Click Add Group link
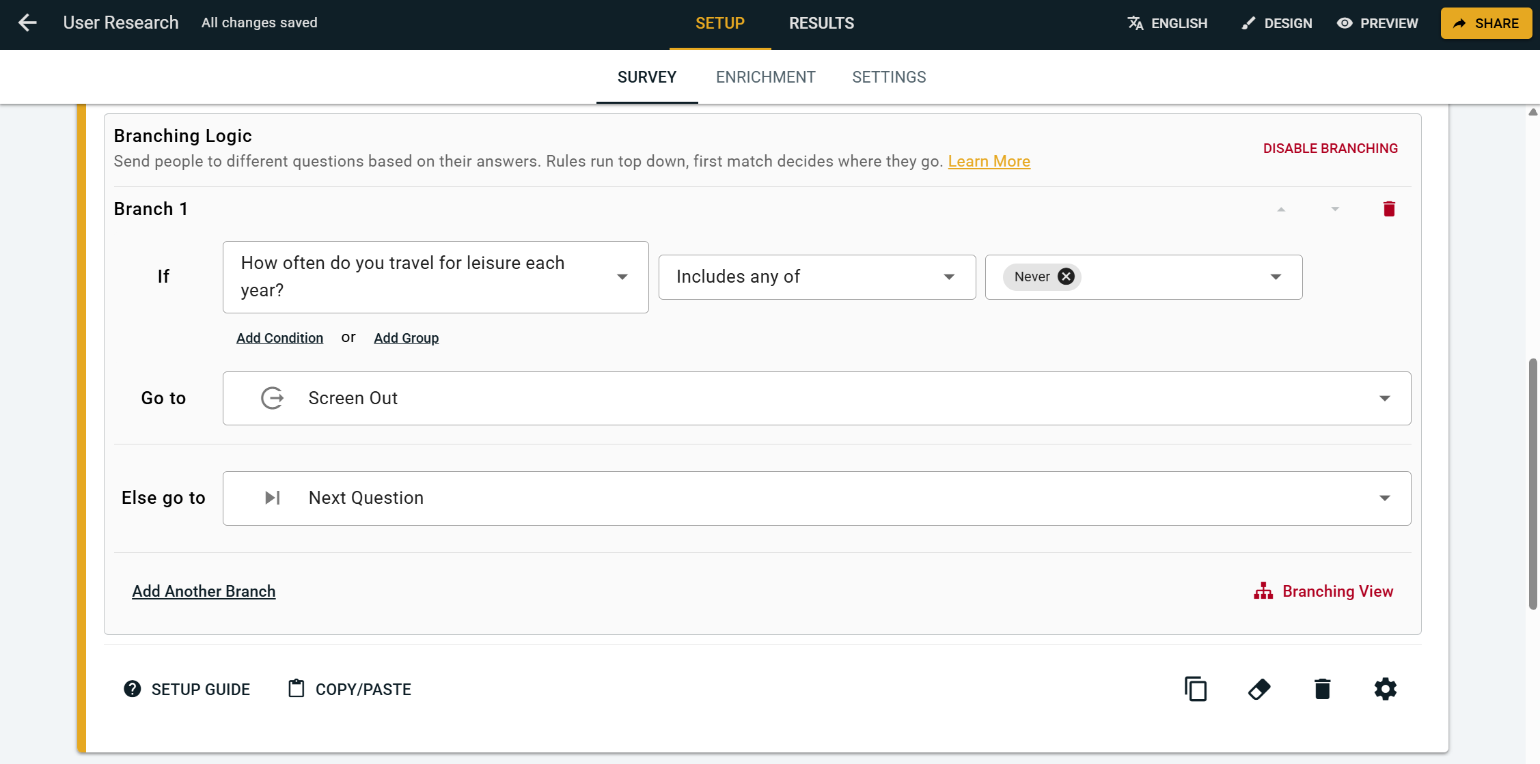This screenshot has width=1540, height=764. pyautogui.click(x=406, y=338)
